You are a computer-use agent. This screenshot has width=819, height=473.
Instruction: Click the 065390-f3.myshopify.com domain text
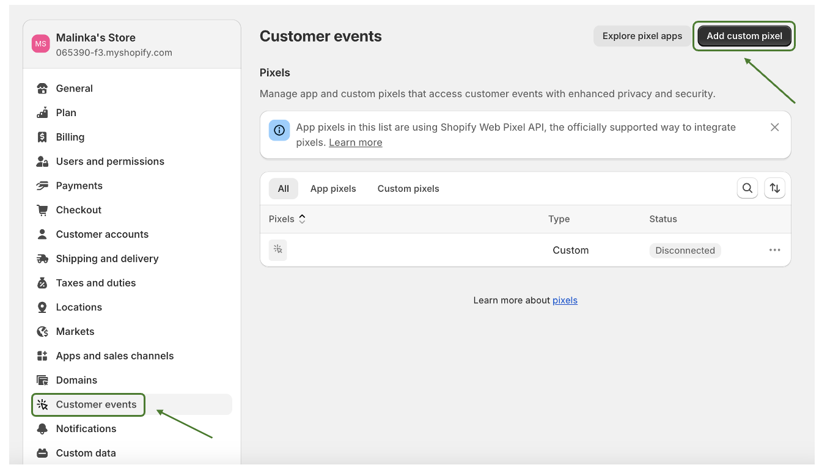point(114,53)
